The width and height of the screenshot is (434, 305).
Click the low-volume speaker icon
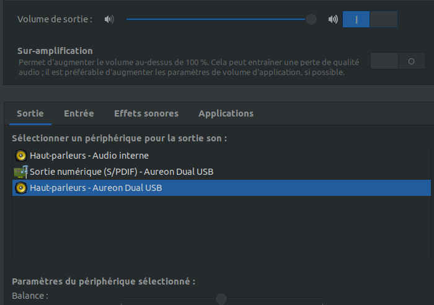click(110, 19)
